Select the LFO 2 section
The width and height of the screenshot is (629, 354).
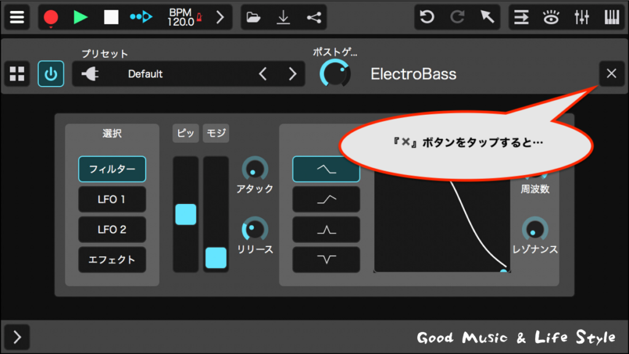tap(112, 229)
